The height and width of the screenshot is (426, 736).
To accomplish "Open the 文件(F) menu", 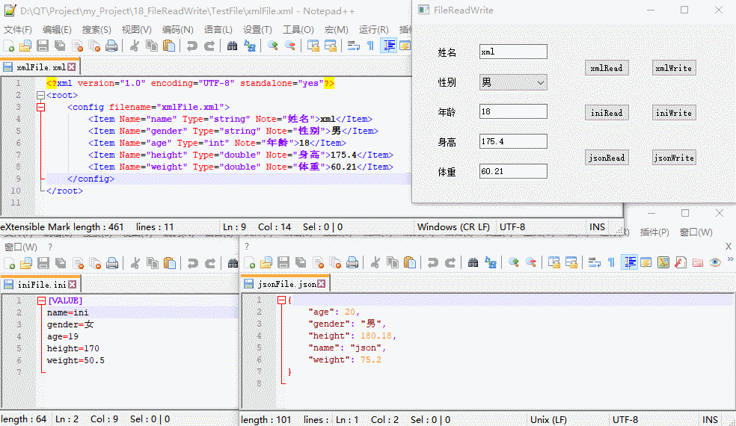I will pyautogui.click(x=18, y=30).
